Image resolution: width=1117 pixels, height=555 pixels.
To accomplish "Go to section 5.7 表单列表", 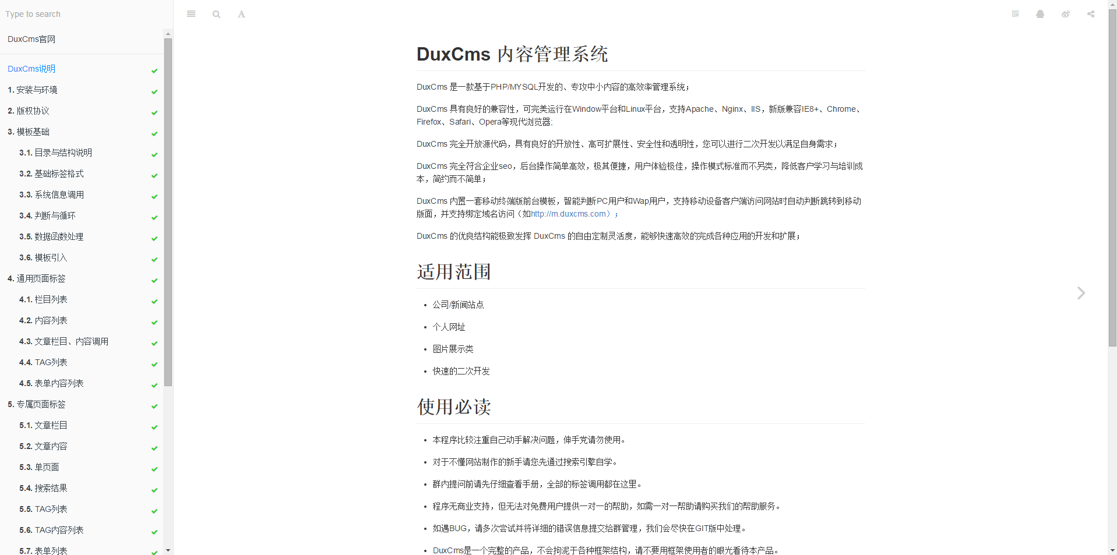I will coord(43,550).
